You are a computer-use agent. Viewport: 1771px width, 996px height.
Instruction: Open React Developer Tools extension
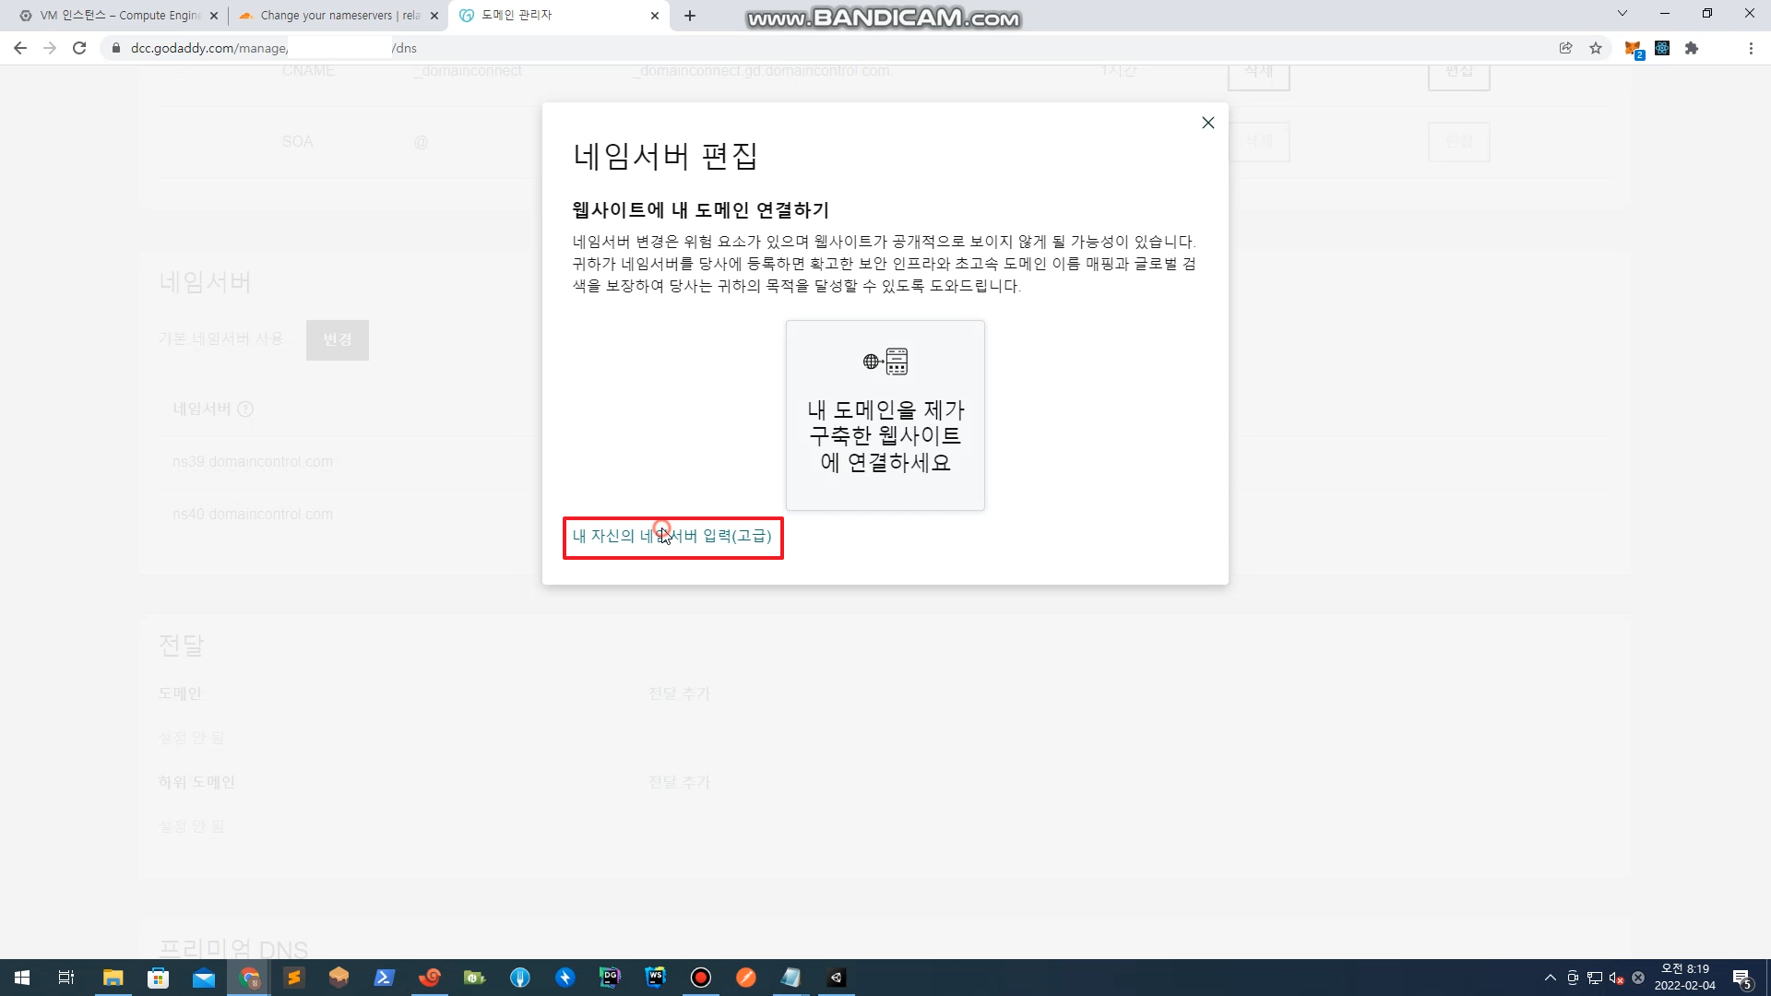1662,48
